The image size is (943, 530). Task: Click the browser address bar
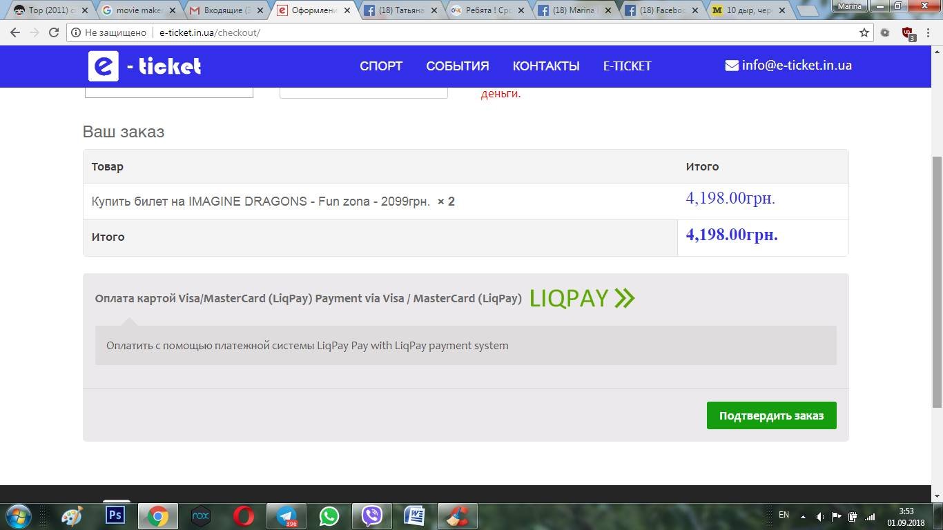(x=483, y=32)
